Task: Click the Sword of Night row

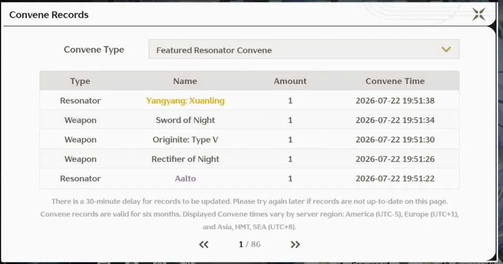Action: 249,120
